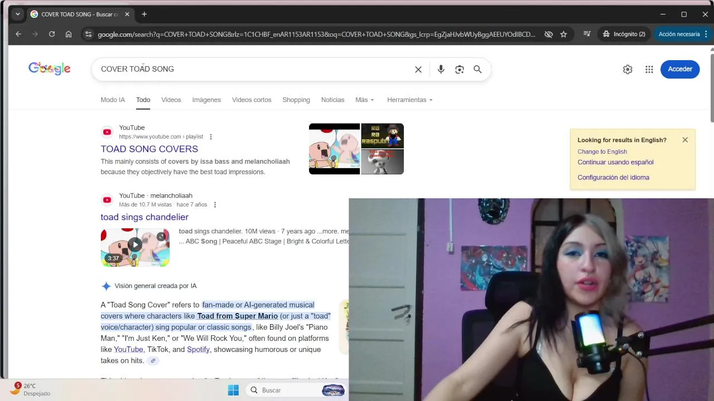The width and height of the screenshot is (714, 401).
Task: Click the YouTube favicon beside melancholiaah result
Action: click(107, 200)
